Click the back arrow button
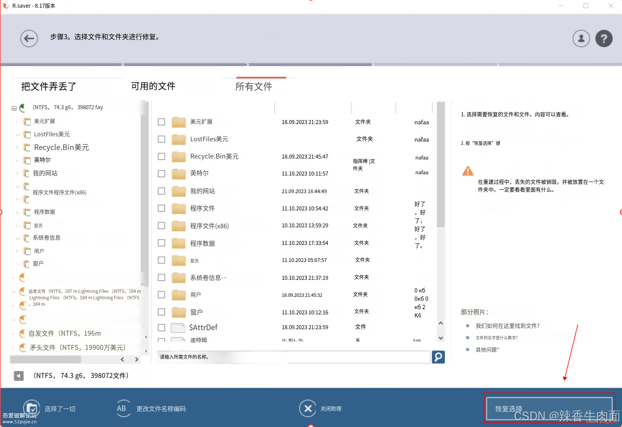The height and width of the screenshot is (427, 622). coord(29,39)
